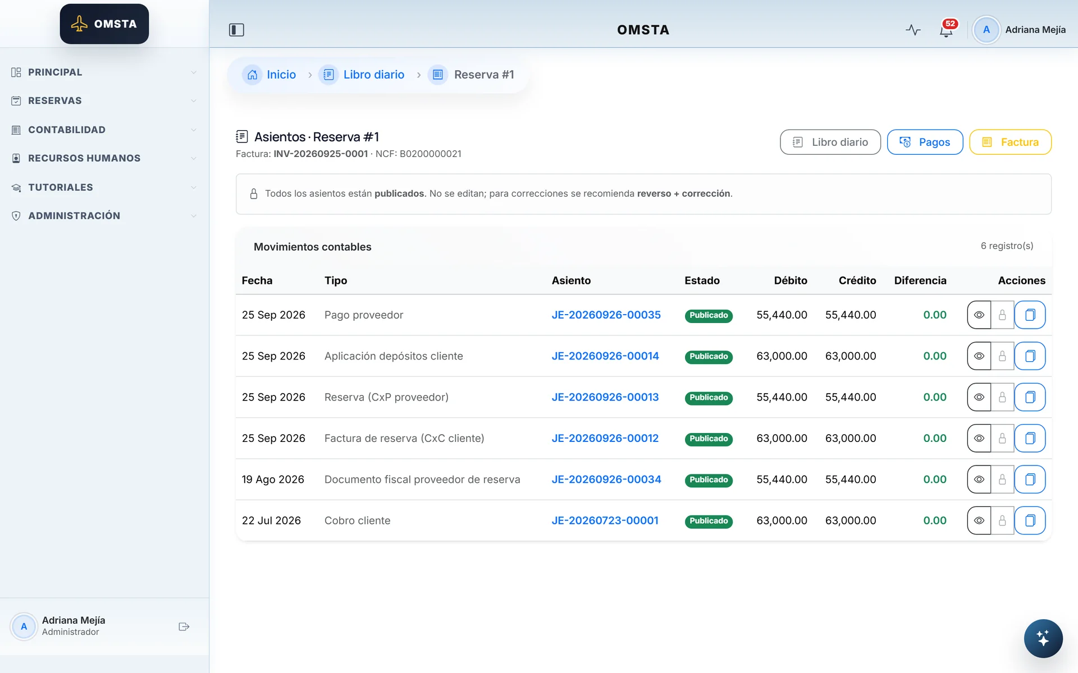Open journal entry JE-20260926-00035
1078x673 pixels.
pyautogui.click(x=606, y=315)
